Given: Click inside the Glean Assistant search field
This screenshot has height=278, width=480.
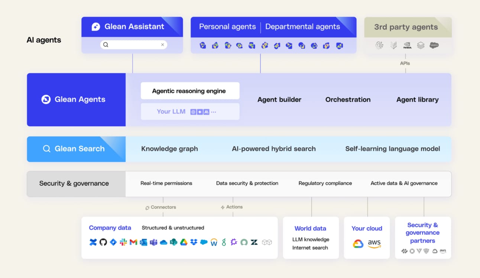Looking at the screenshot, I should (134, 45).
